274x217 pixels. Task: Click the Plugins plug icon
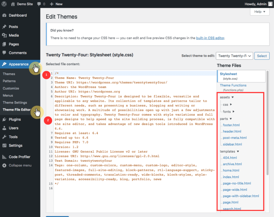tap(4, 119)
